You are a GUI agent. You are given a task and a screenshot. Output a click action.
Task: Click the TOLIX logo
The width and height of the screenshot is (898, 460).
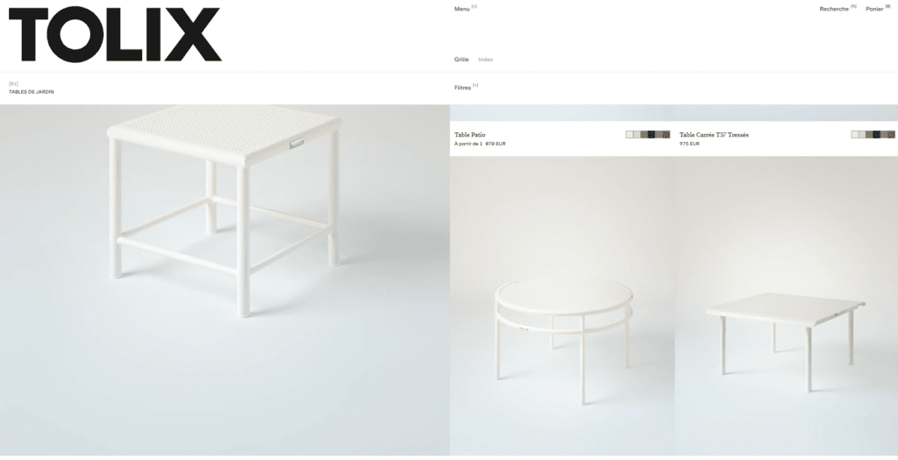[115, 34]
